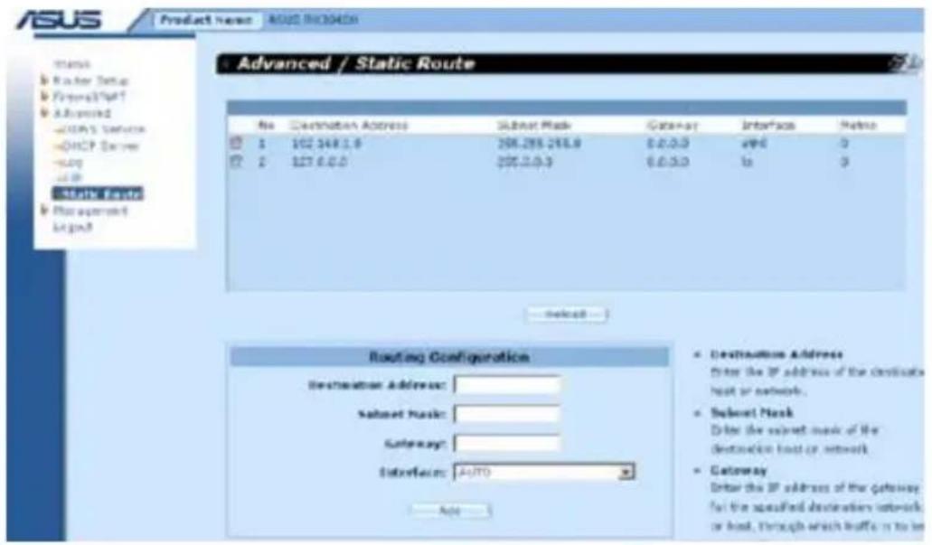Click Logout in the sidebar
932x545 pixels.
point(72,227)
